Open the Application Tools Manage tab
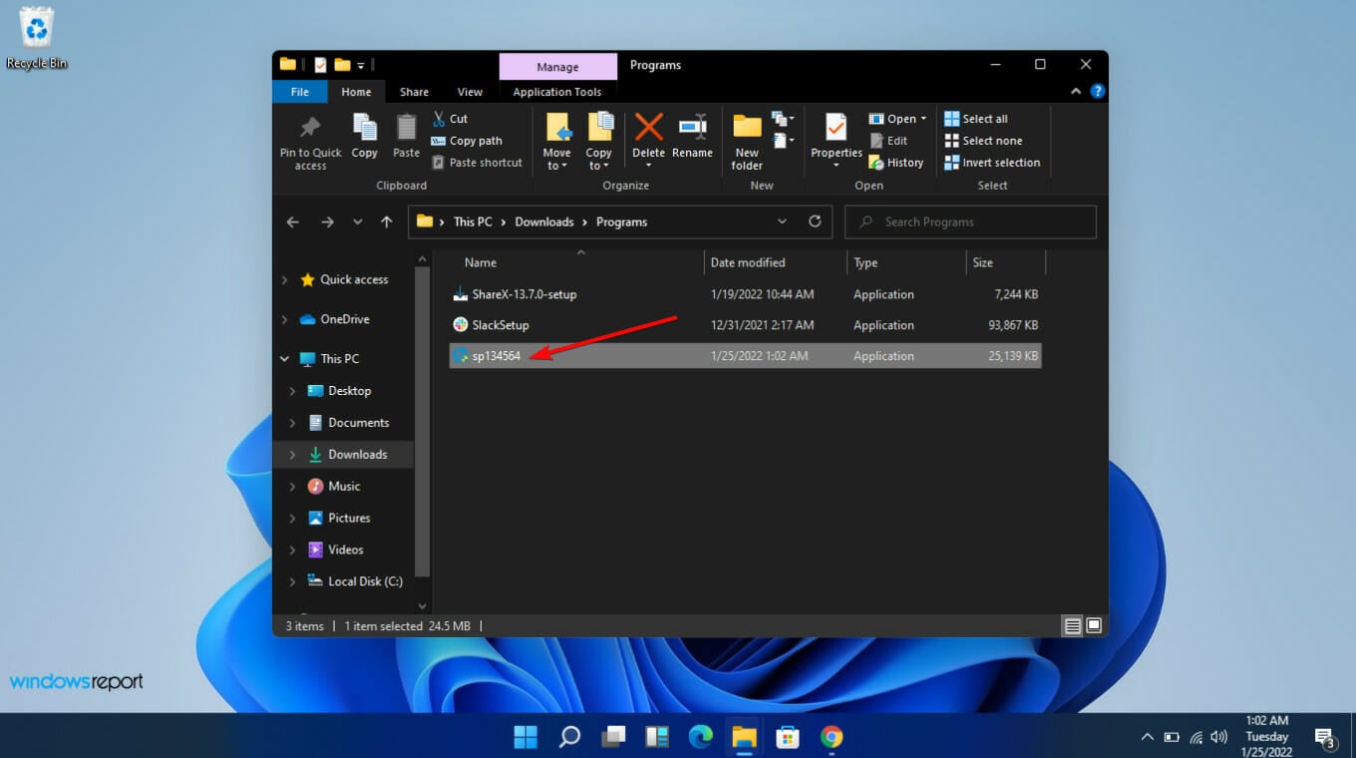 click(557, 66)
